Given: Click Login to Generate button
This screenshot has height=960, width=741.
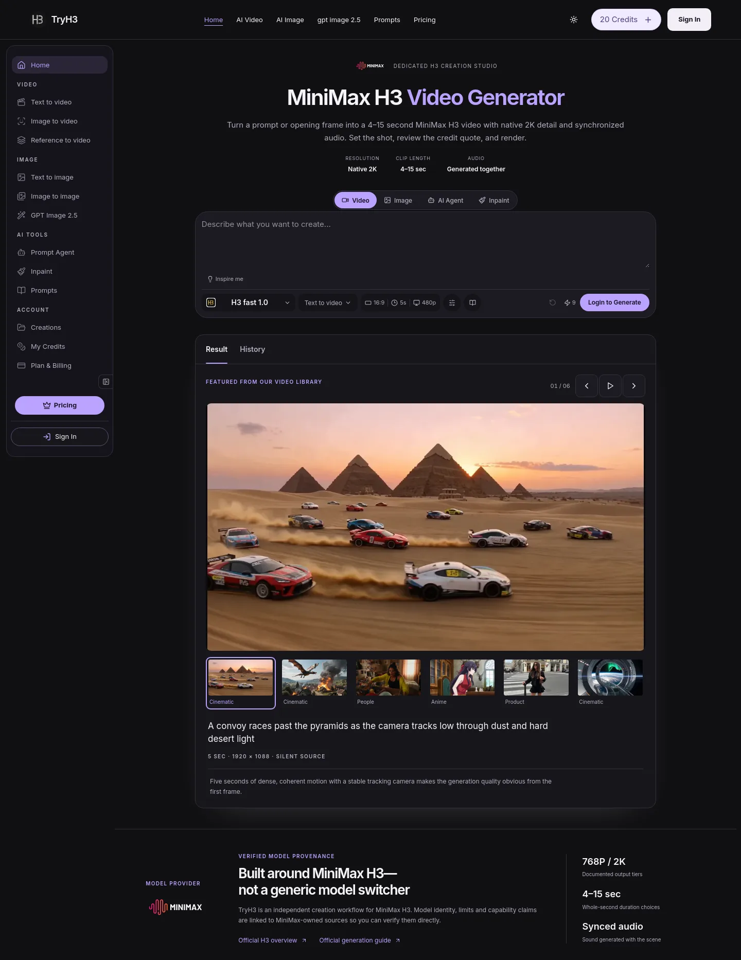Looking at the screenshot, I should [614, 303].
